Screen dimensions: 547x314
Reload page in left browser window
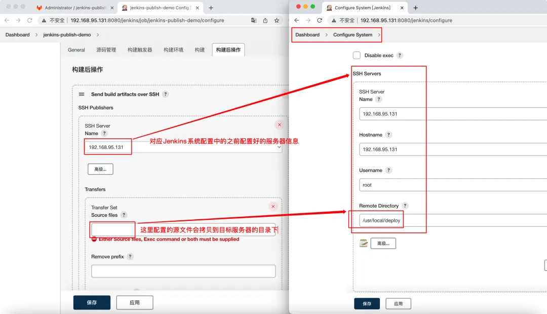click(x=30, y=20)
